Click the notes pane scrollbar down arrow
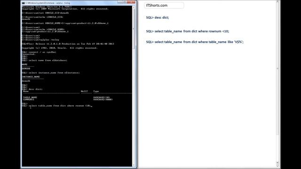Viewport: 301px width, 169px height. tap(277, 163)
